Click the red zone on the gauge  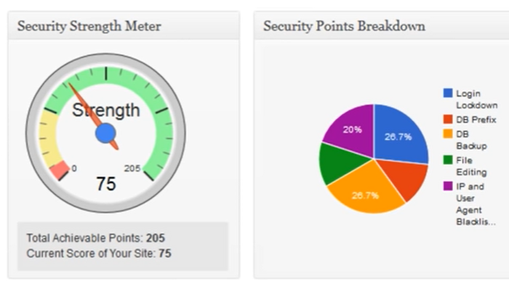pyautogui.click(x=60, y=169)
